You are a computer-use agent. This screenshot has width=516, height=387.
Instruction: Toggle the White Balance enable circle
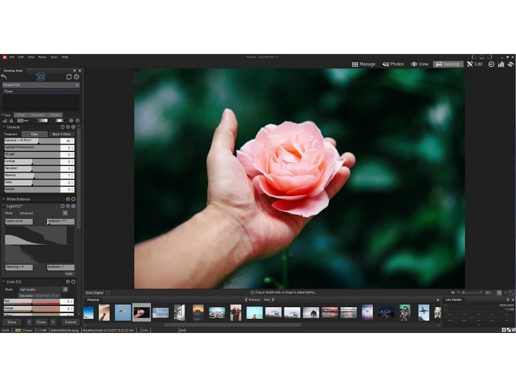tap(73, 199)
